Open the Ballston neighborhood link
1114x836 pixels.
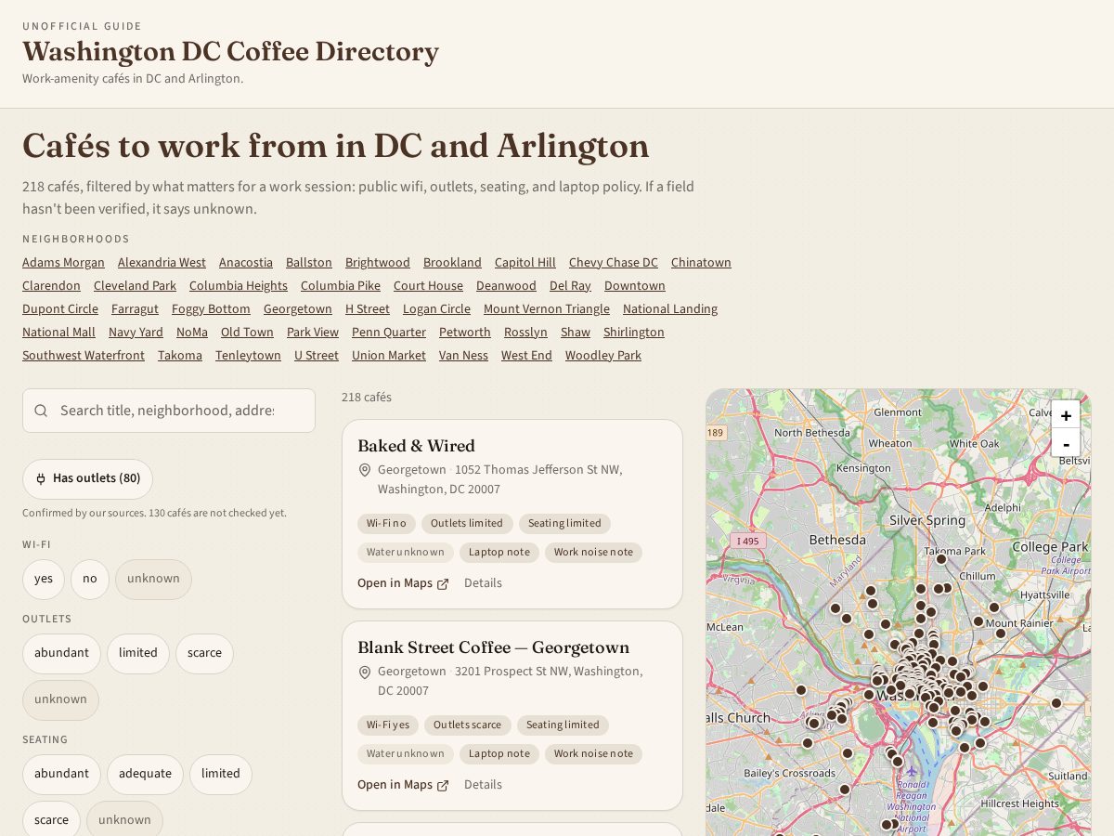click(309, 263)
